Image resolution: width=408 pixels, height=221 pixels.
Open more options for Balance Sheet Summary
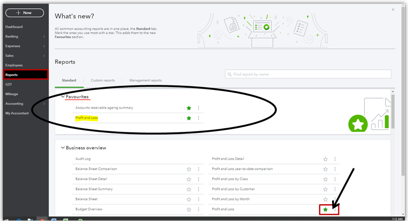coord(198,189)
